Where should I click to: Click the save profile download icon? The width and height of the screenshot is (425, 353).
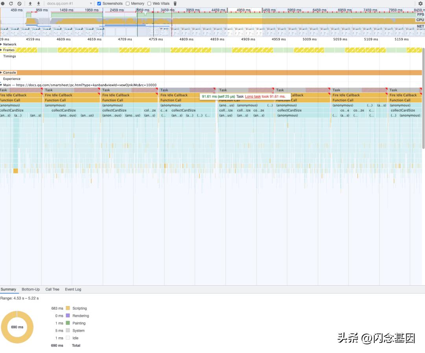click(39, 4)
